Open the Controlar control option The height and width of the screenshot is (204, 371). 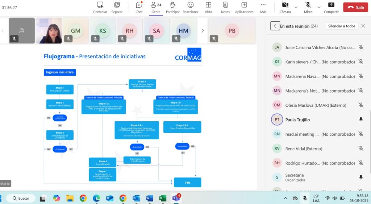[x=100, y=7]
